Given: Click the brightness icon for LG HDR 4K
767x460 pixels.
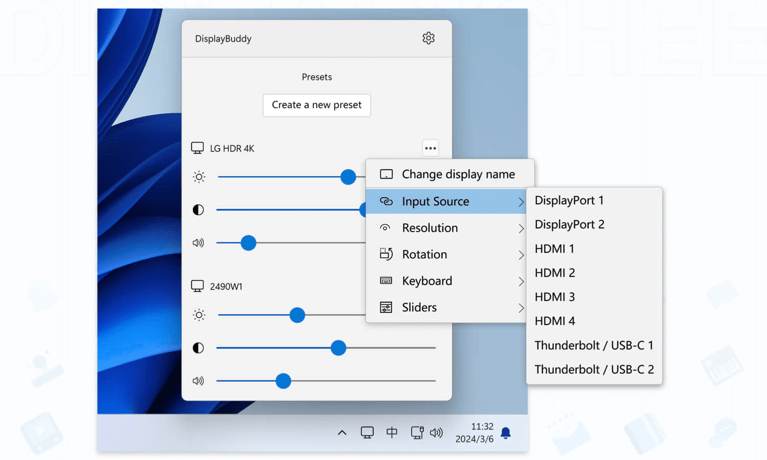Looking at the screenshot, I should [198, 177].
